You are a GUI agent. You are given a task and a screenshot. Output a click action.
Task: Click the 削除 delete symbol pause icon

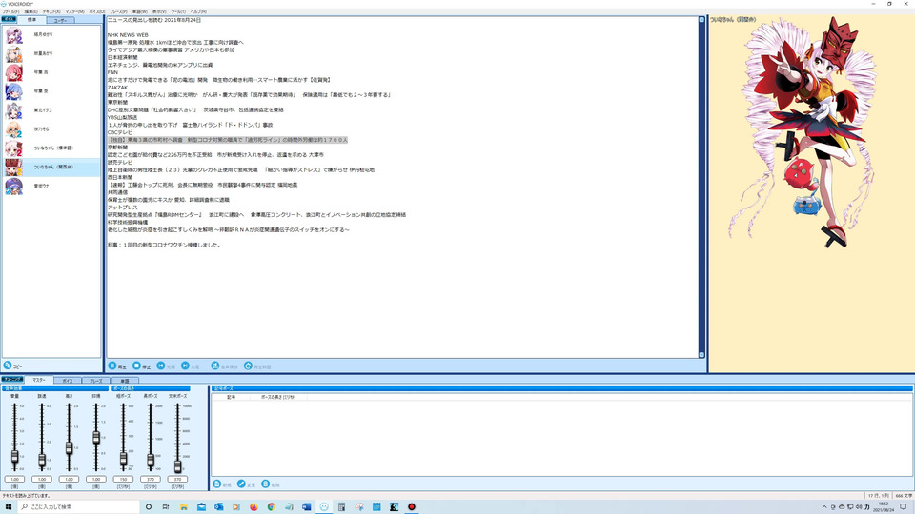click(x=266, y=484)
